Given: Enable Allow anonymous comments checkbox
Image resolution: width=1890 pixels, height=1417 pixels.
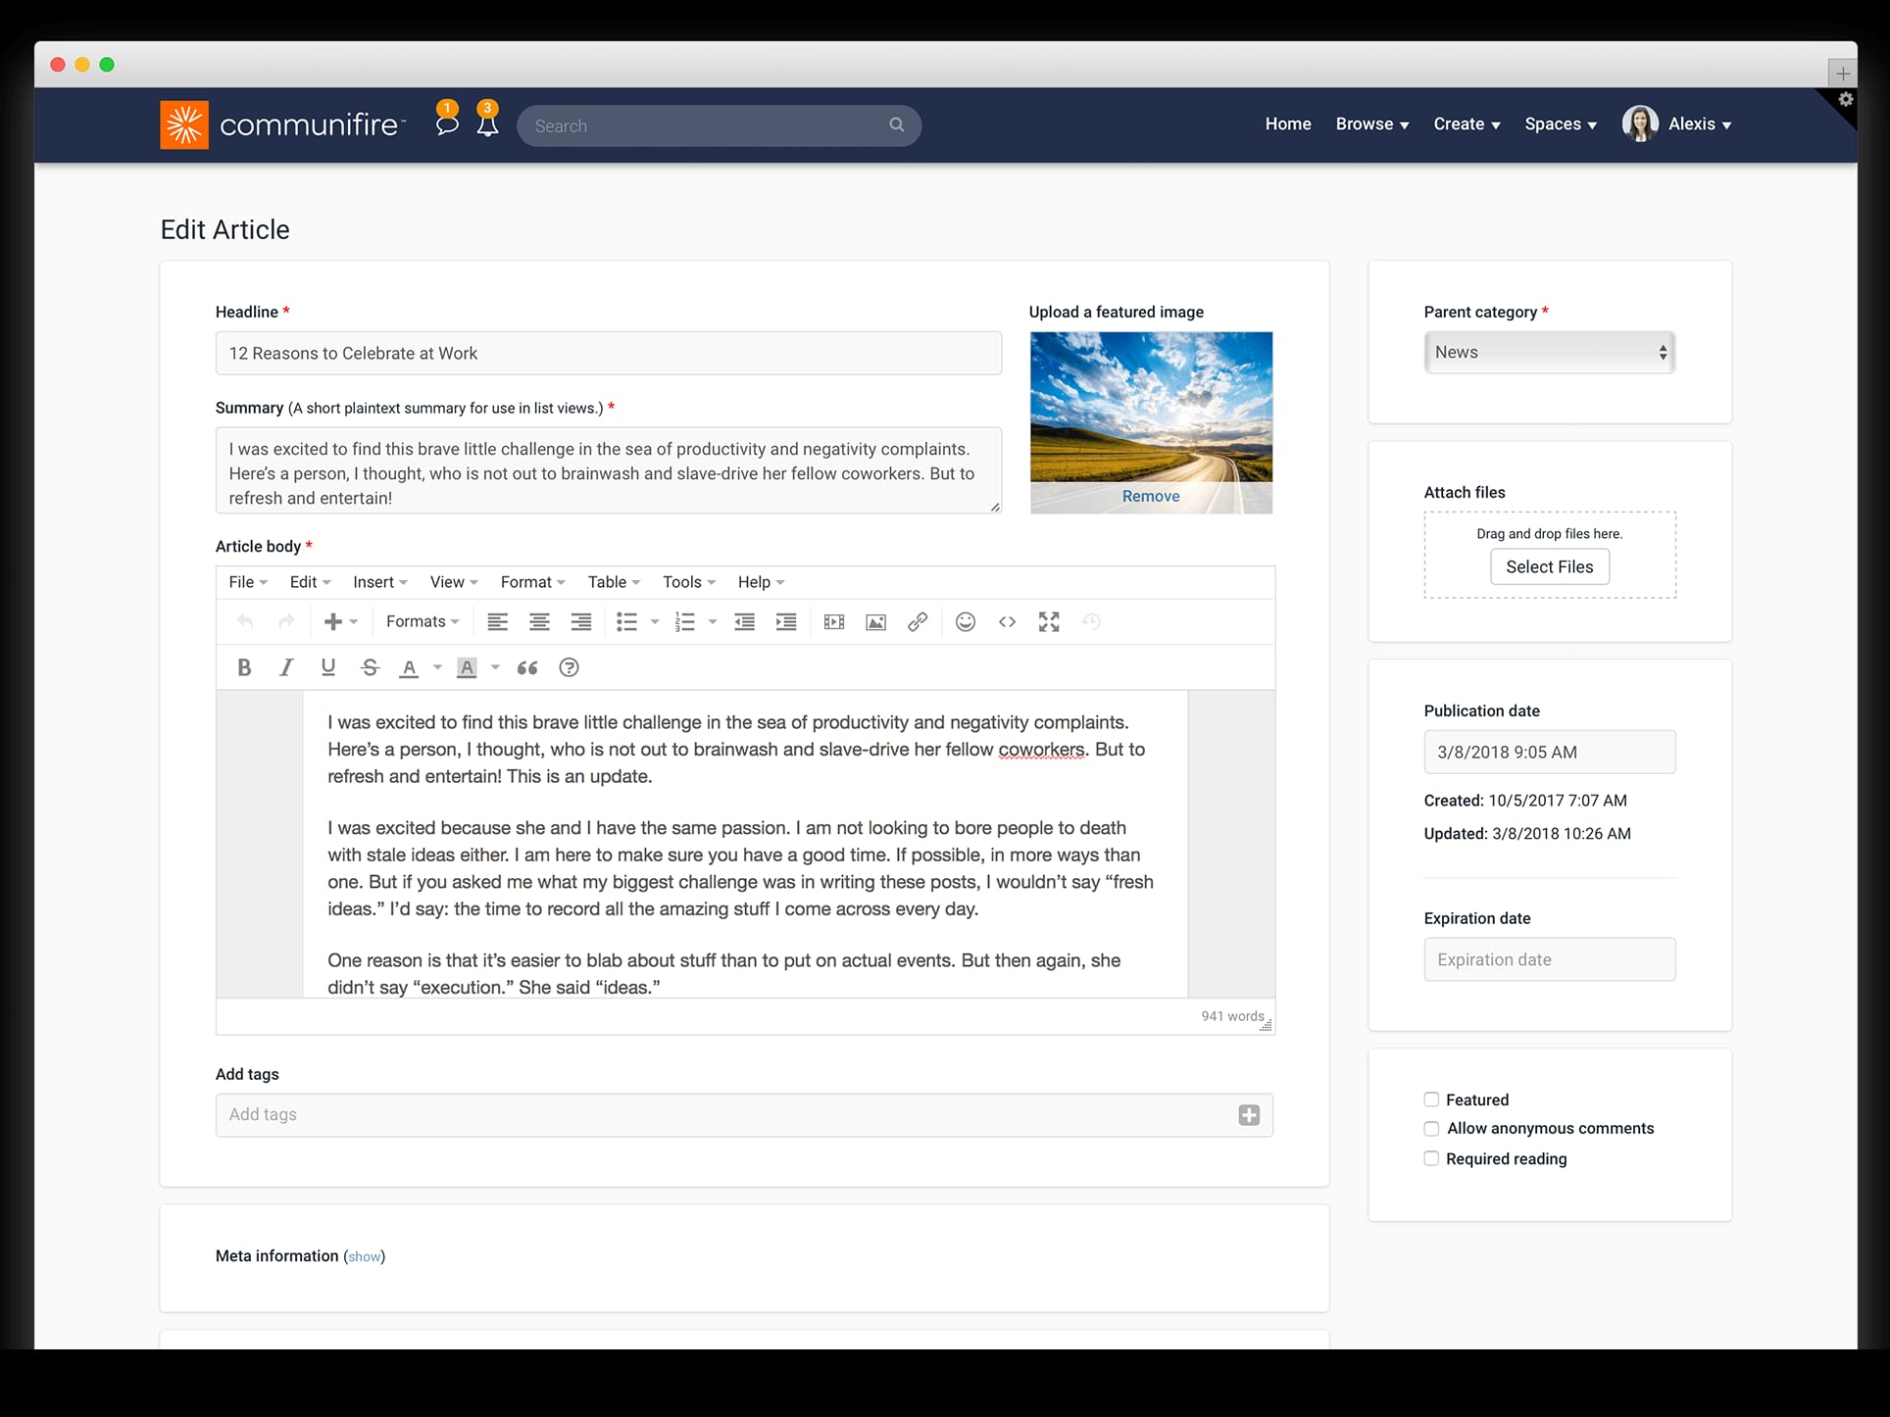Looking at the screenshot, I should point(1431,1129).
